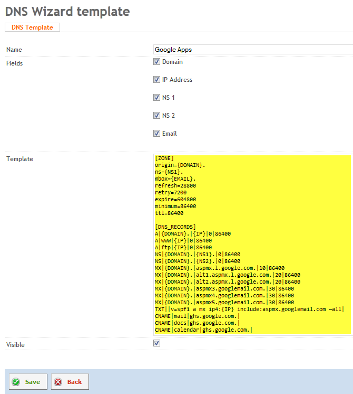Click the origin={DOMAIN}. line
The height and width of the screenshot is (394, 353).
point(180,165)
